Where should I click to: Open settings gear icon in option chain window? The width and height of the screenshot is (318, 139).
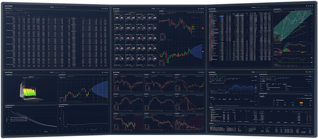106,8
